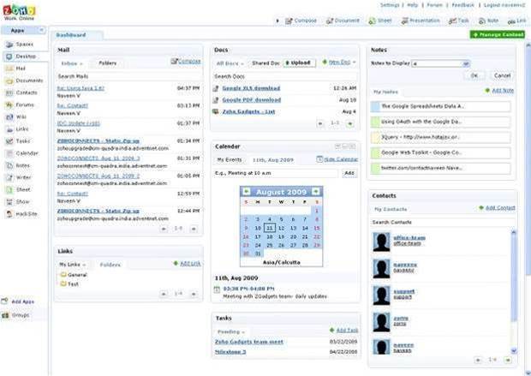531x376 pixels.
Task: Open HackSite app in sidebar
Action: click(22, 214)
